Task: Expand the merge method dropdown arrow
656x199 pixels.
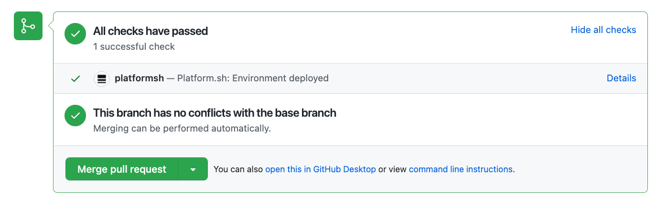Action: pos(193,169)
